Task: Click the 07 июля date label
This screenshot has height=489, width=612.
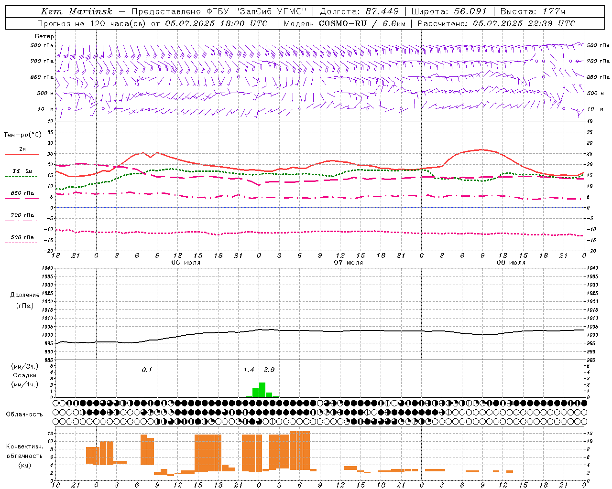Action: (x=349, y=263)
